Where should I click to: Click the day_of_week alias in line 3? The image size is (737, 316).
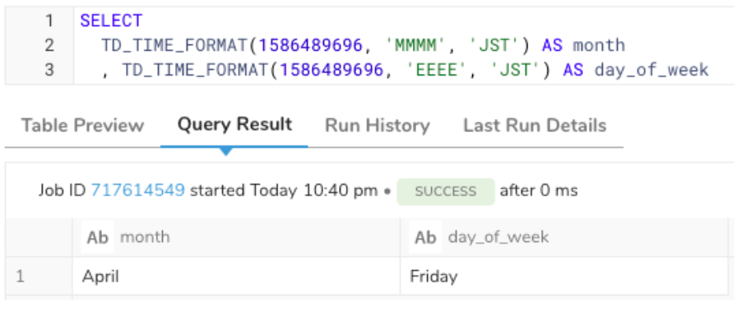click(x=651, y=71)
